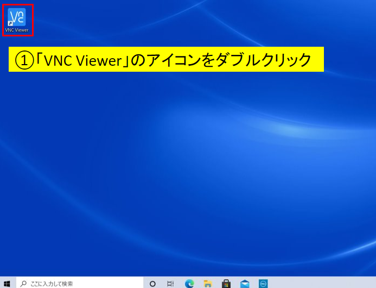Launch the Dell app from the taskbar
Screen dimensions: 376x288
263,283
